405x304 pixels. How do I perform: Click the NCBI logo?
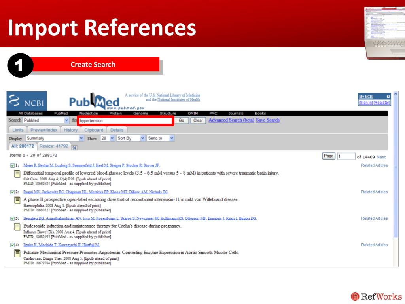click(x=26, y=101)
